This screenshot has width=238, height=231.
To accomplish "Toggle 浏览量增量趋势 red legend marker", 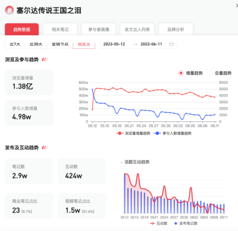I will click(x=120, y=133).
